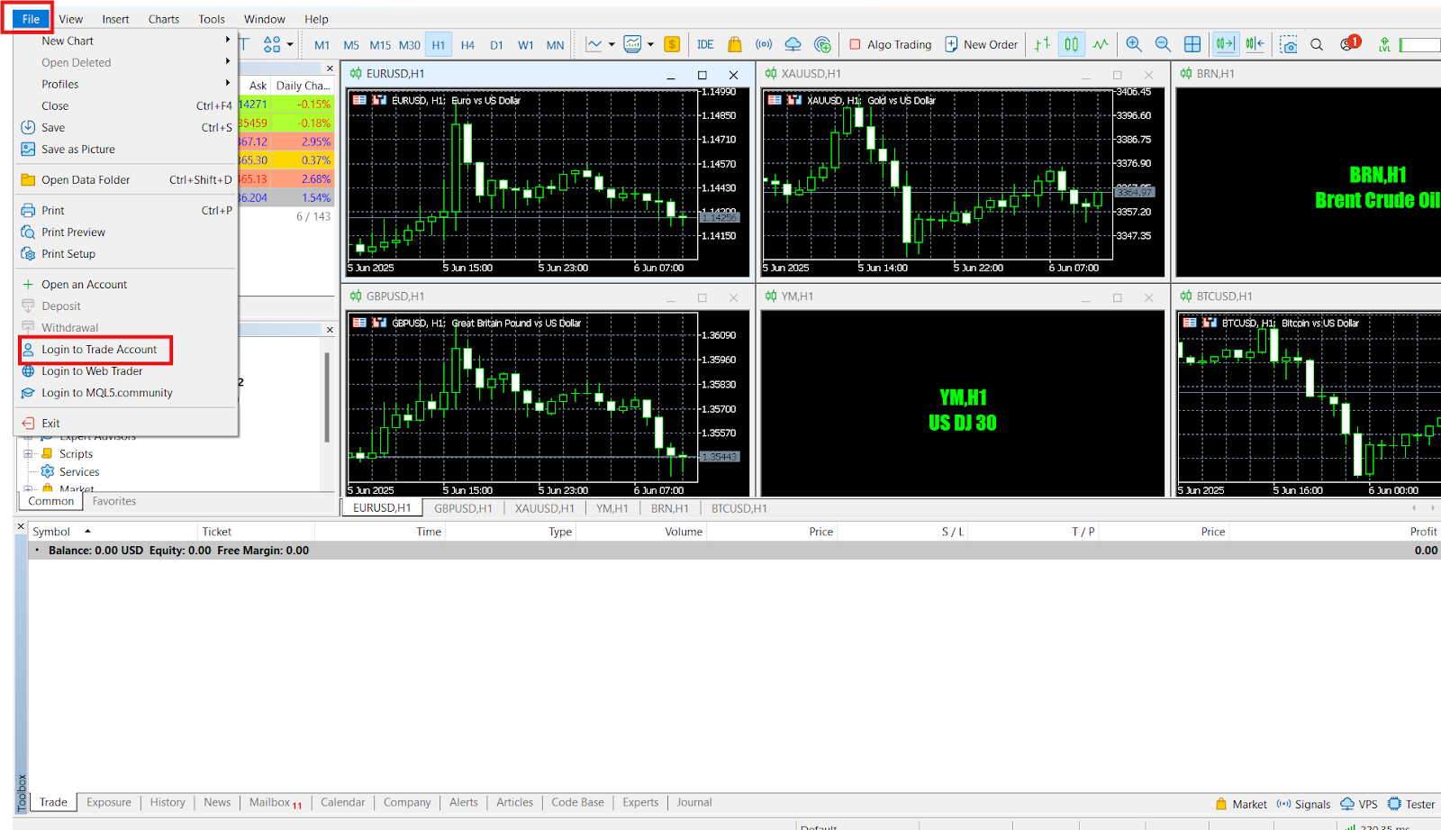Click the chart screenshot camera icon

[1289, 44]
